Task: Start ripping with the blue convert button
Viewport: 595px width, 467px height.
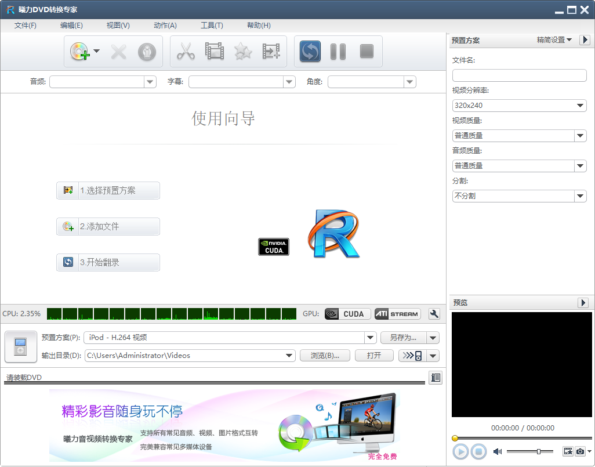Action: click(x=310, y=51)
